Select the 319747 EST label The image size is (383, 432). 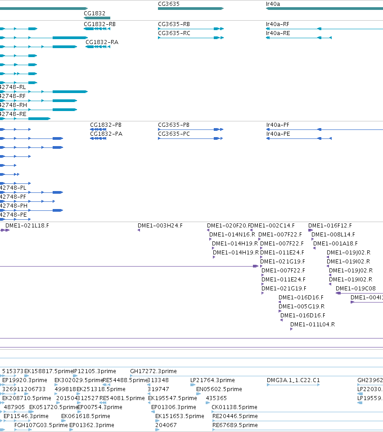click(x=158, y=389)
